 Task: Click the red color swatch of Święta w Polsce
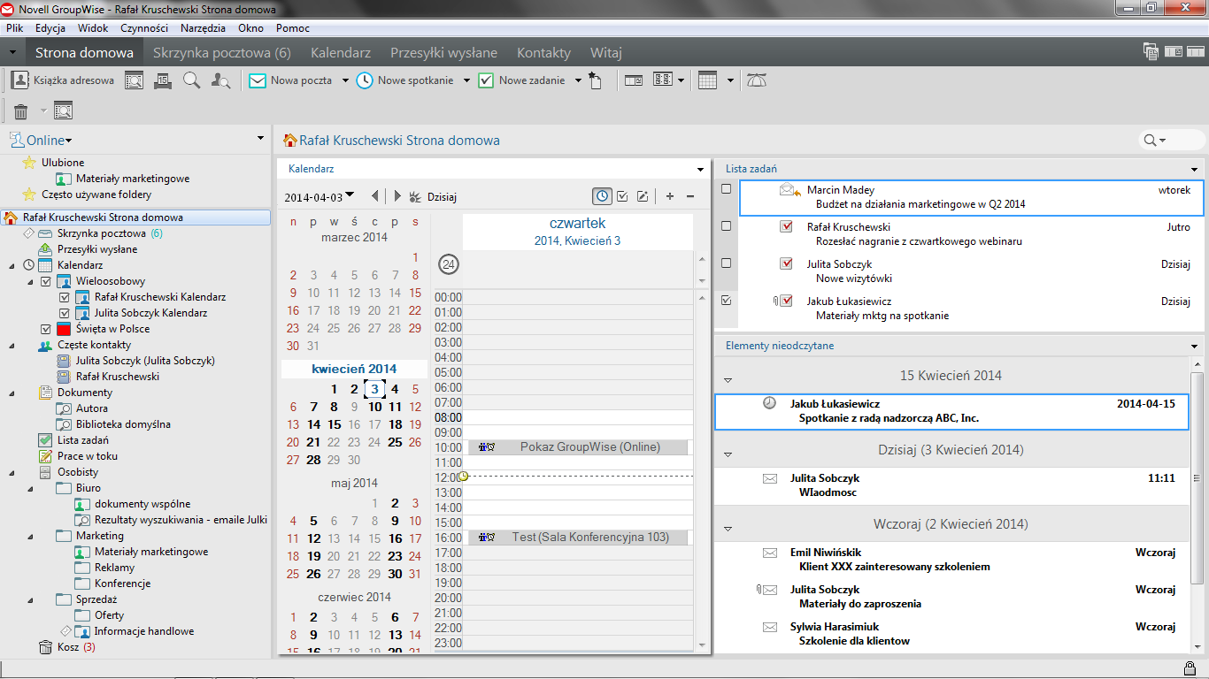(64, 329)
